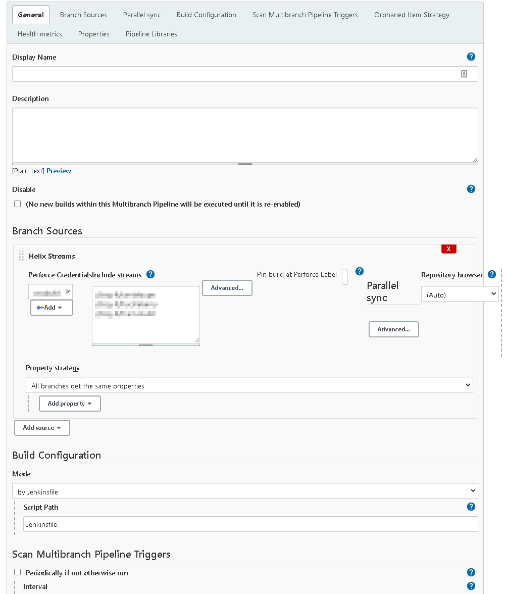Show help for Pin build at Perforce Label
Screen dimensions: 506x594
coord(360,271)
